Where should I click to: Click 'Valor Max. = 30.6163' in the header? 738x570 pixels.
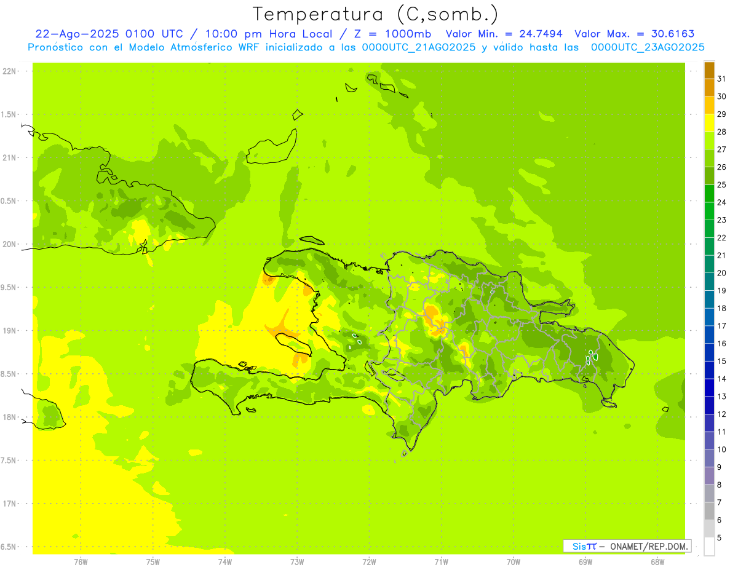pos(635,34)
